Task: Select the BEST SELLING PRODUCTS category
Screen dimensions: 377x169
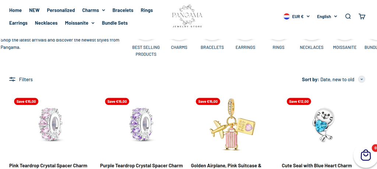Action: tap(146, 51)
